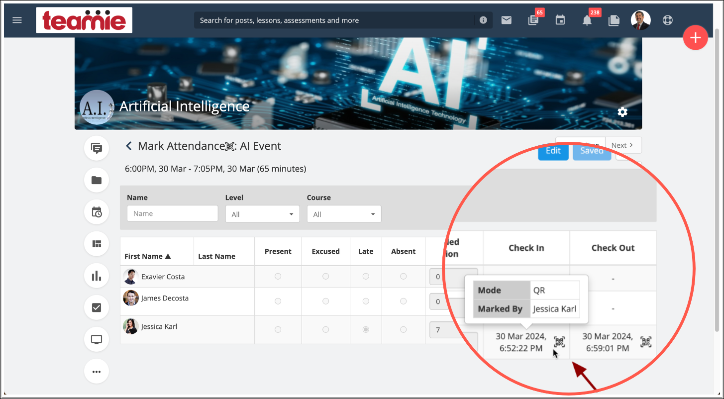This screenshot has height=399, width=724.
Task: Click James Decosta's avatar
Action: tap(131, 298)
